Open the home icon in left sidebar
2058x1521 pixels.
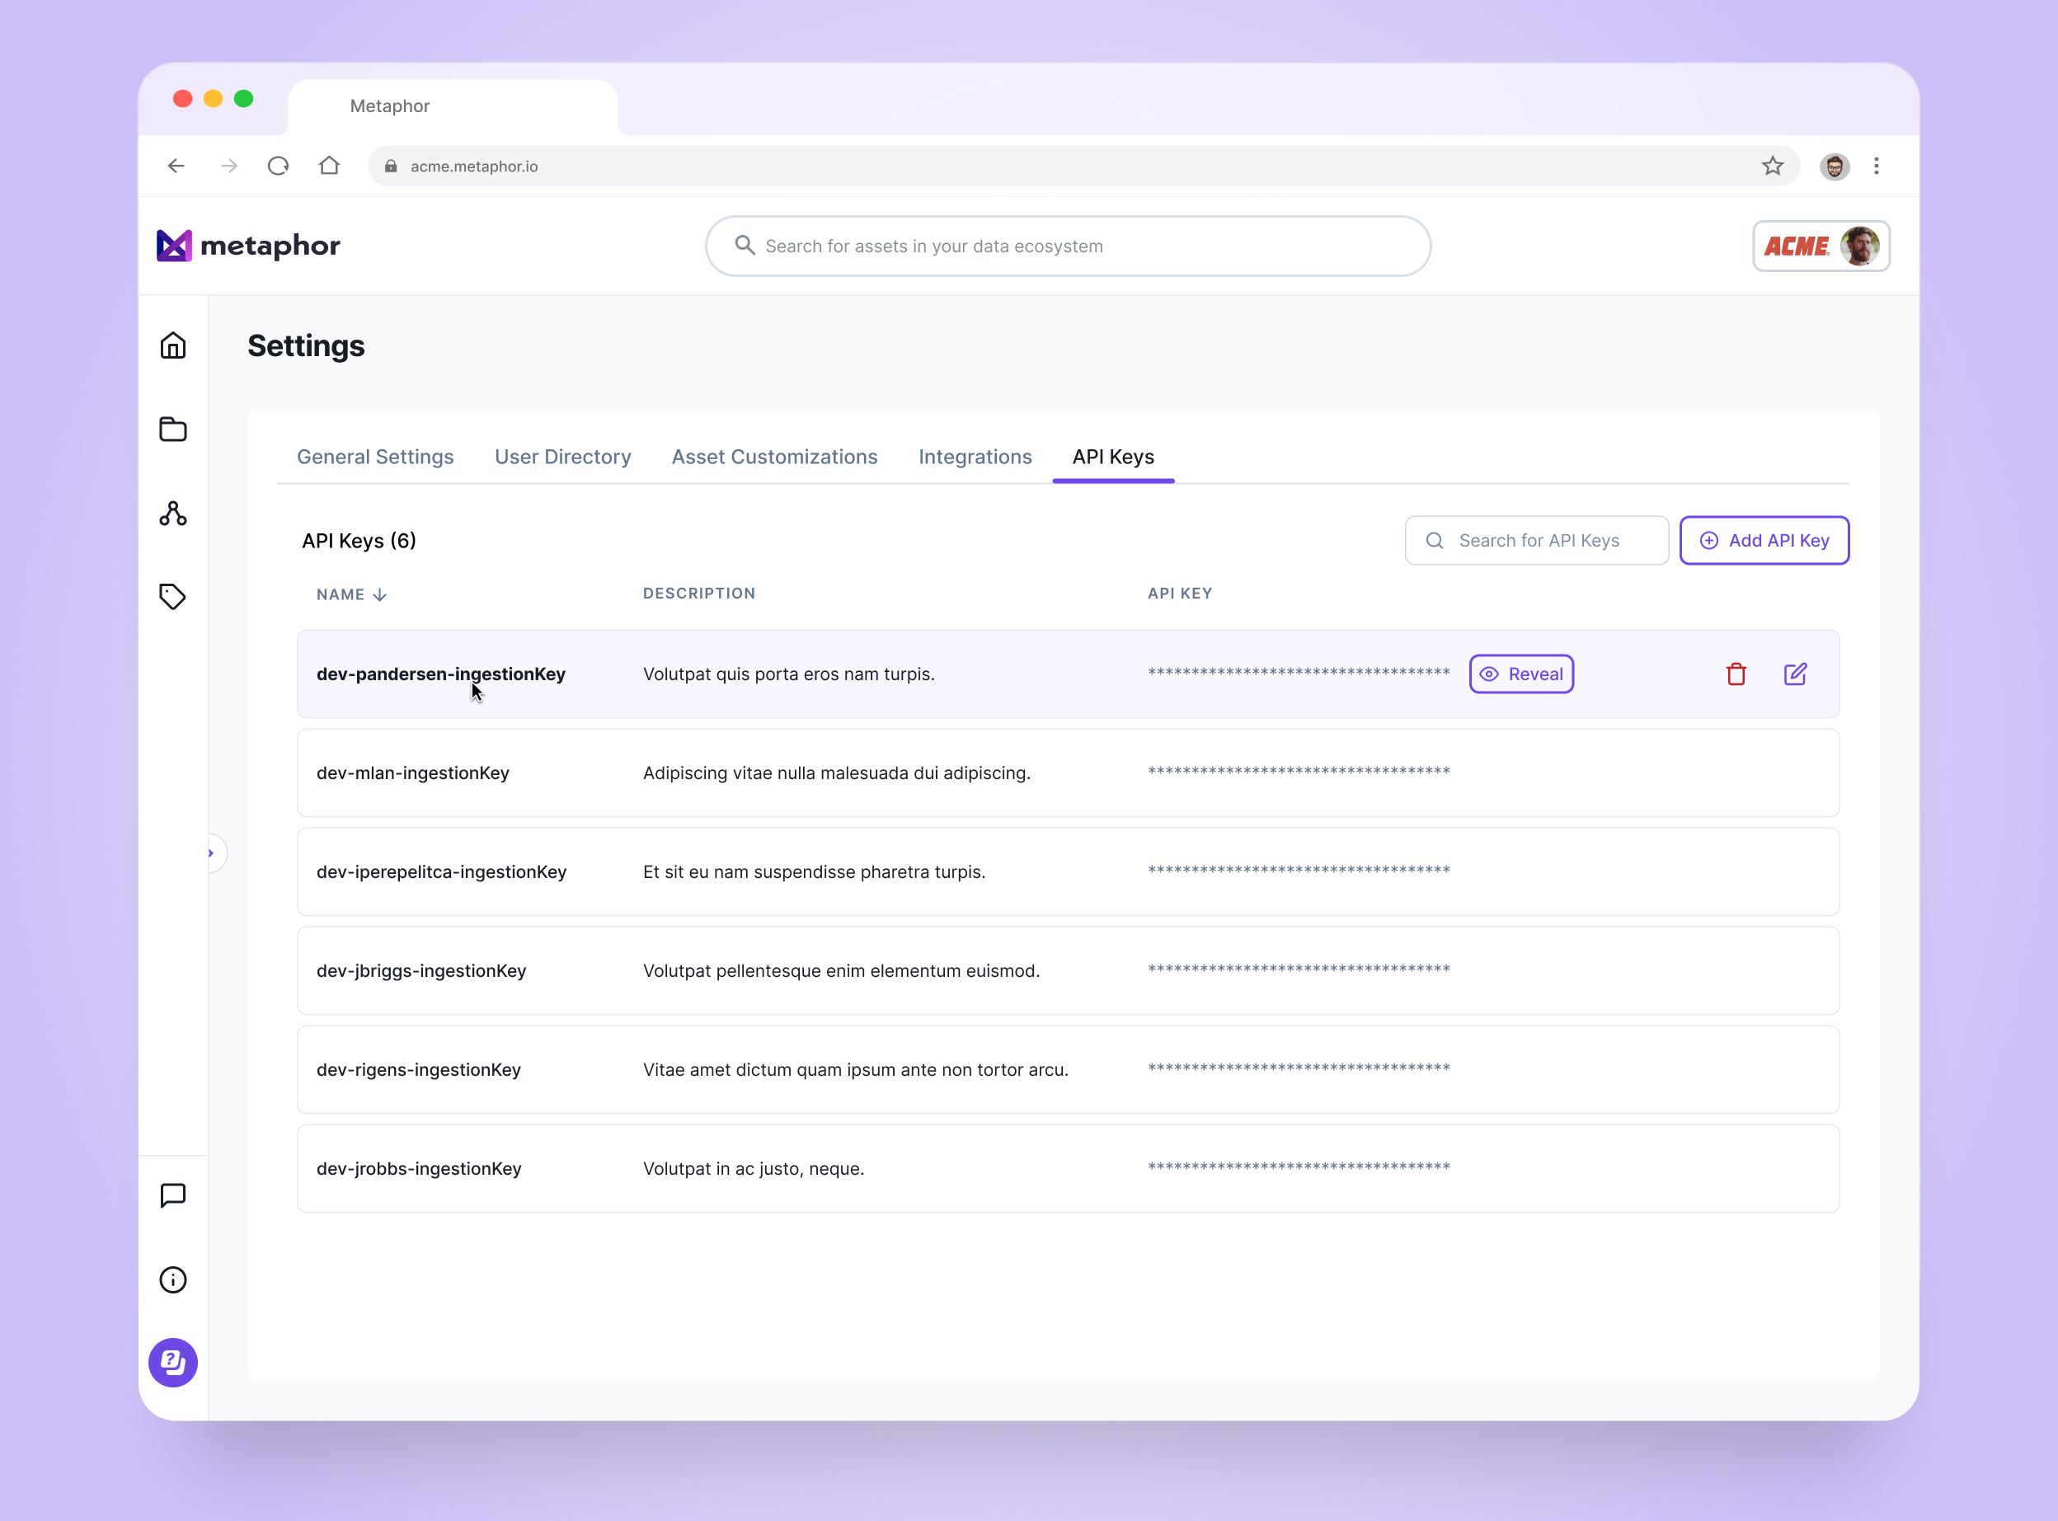173,345
